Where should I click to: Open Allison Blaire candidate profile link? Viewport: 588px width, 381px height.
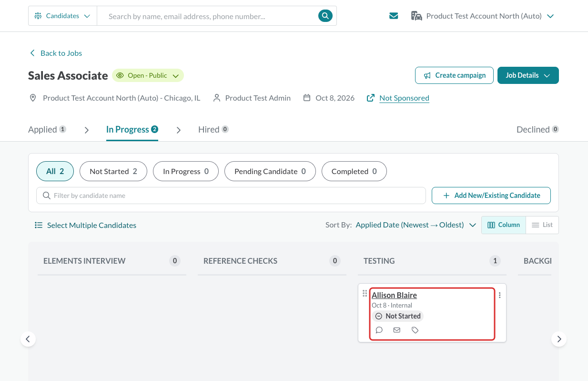(394, 295)
